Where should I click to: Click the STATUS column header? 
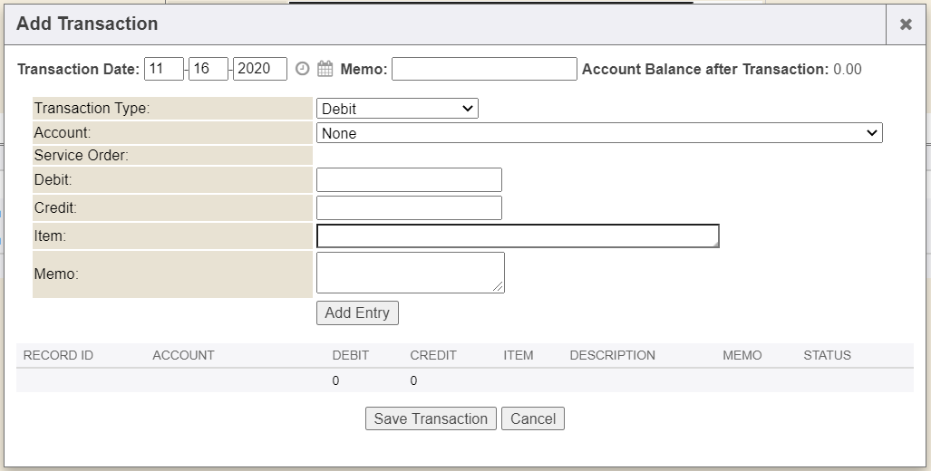827,355
